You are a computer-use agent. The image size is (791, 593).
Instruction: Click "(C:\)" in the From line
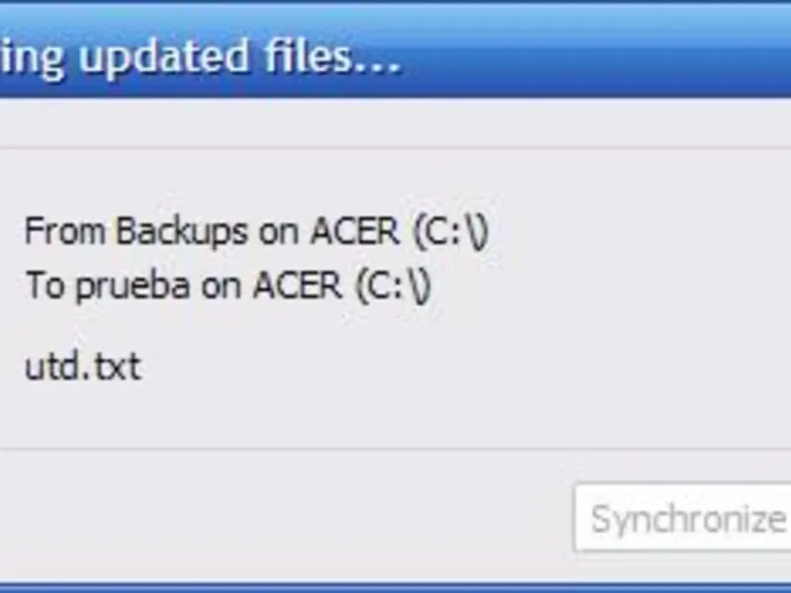coord(451,233)
